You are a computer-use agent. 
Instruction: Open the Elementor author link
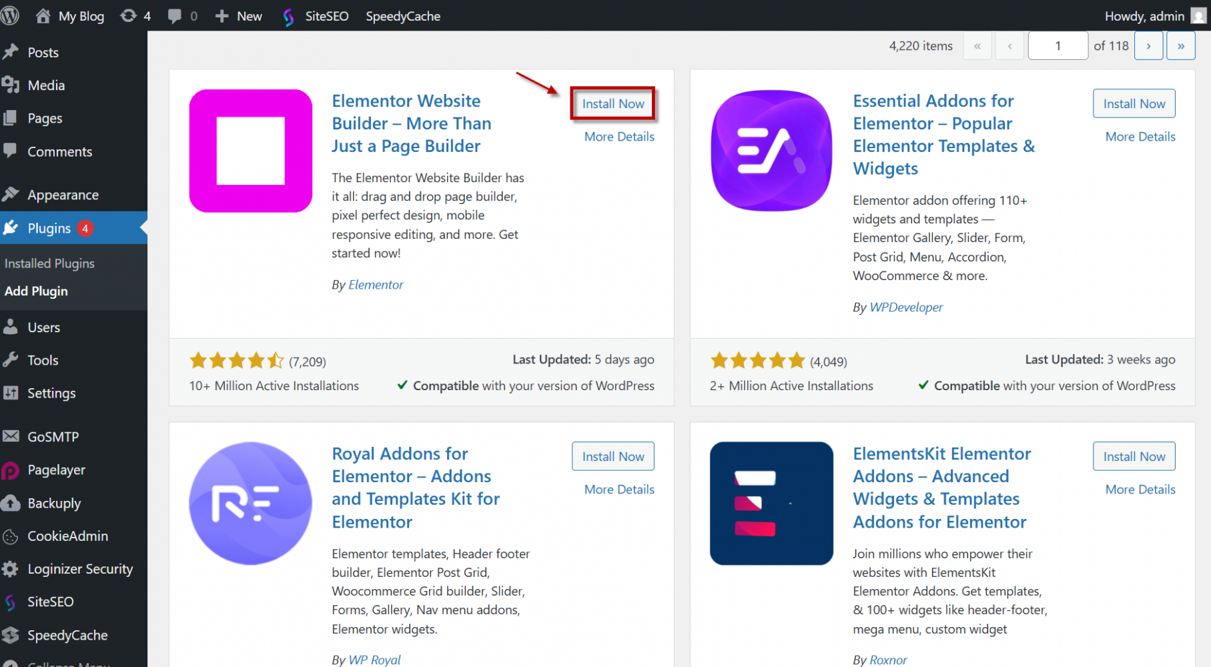[376, 285]
